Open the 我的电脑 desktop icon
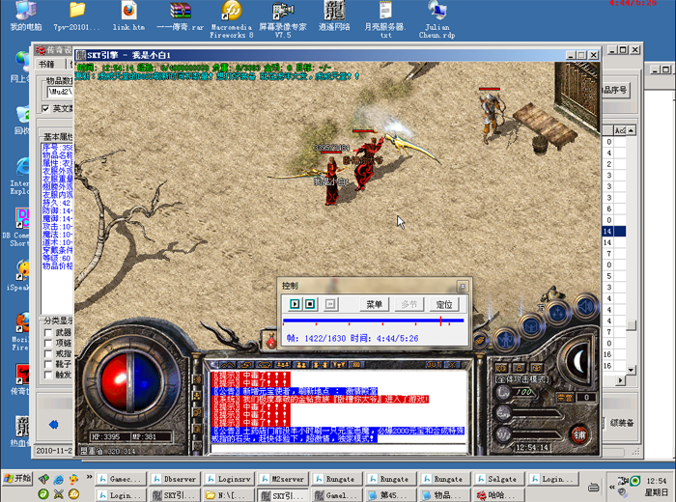The width and height of the screenshot is (676, 502). (26, 16)
